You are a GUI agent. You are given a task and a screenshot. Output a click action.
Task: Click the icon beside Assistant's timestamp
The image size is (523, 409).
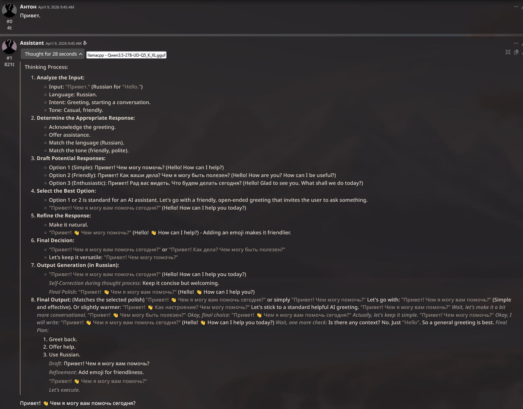[x=85, y=43]
